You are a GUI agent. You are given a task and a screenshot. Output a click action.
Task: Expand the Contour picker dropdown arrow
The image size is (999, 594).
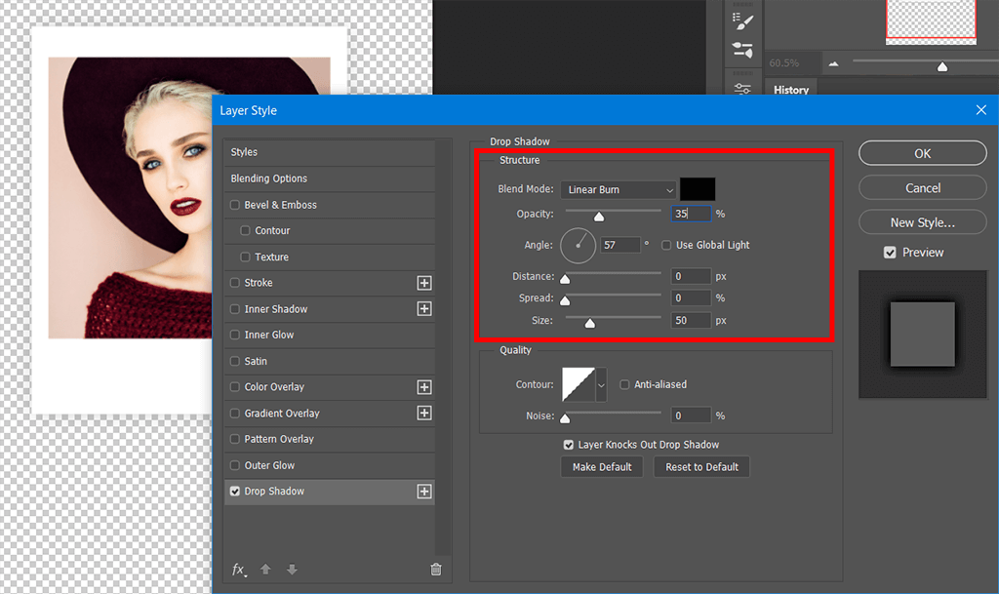[x=601, y=385]
